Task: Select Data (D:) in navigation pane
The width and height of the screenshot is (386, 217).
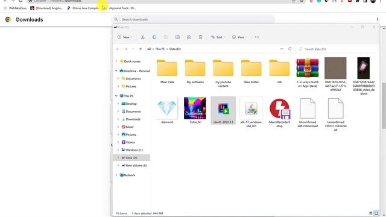Action: pyautogui.click(x=131, y=158)
